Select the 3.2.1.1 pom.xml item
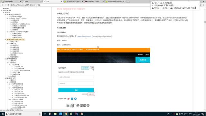This screenshot has width=206, height=116. click(18, 67)
